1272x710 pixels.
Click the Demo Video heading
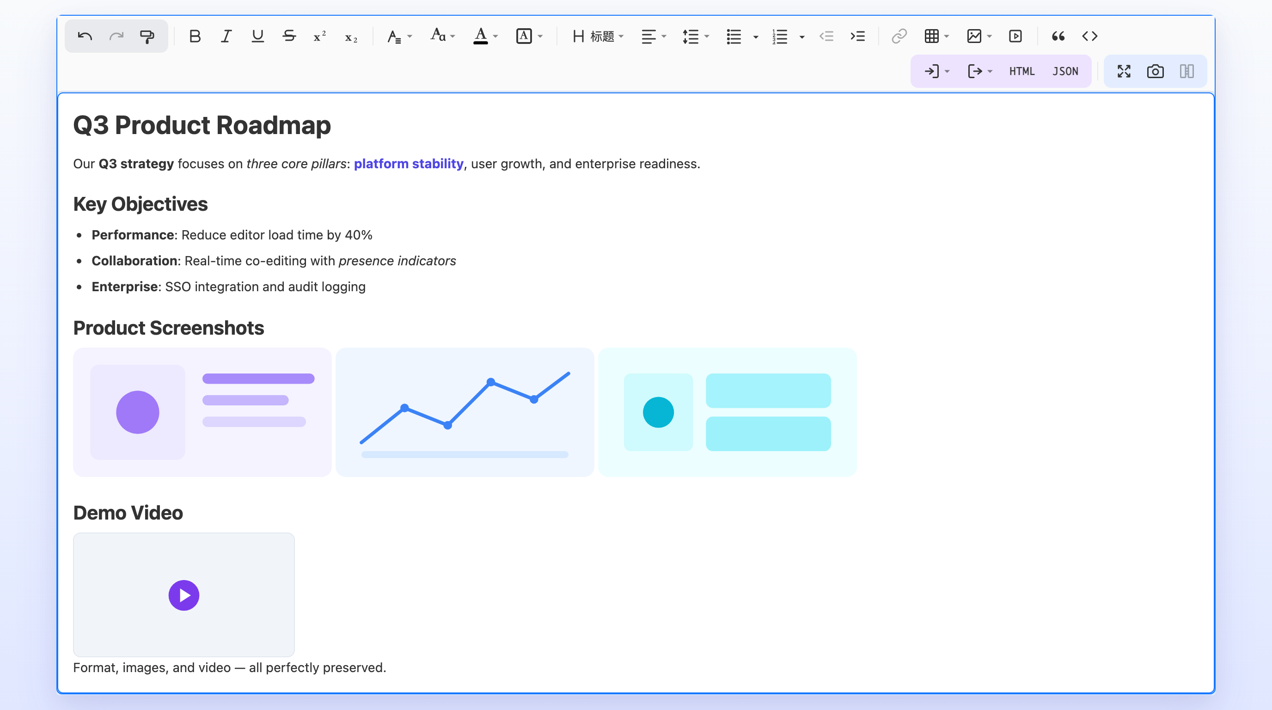click(128, 513)
